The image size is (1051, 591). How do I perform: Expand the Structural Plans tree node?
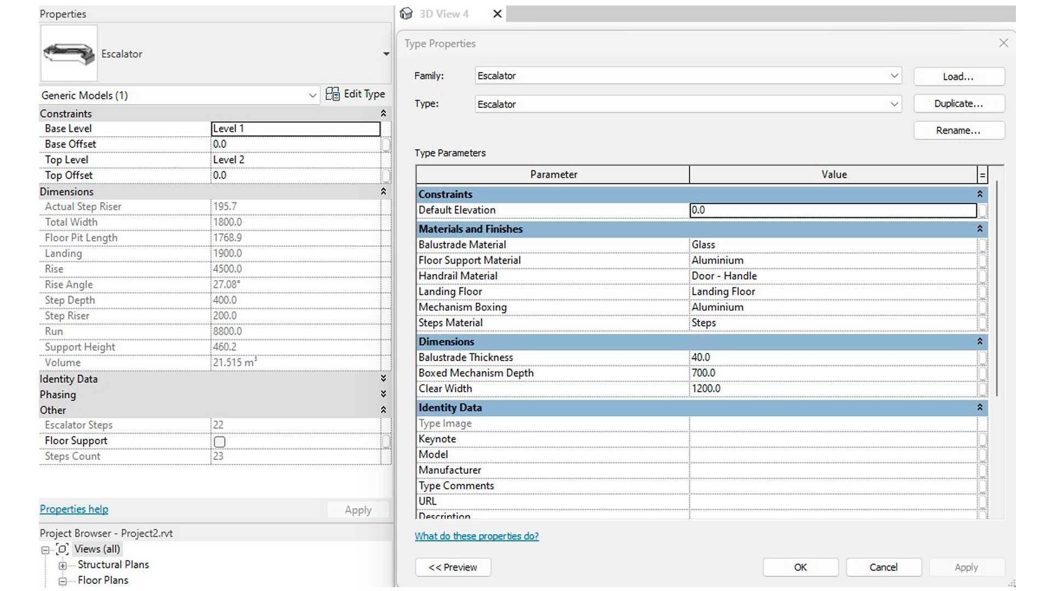coord(62,565)
